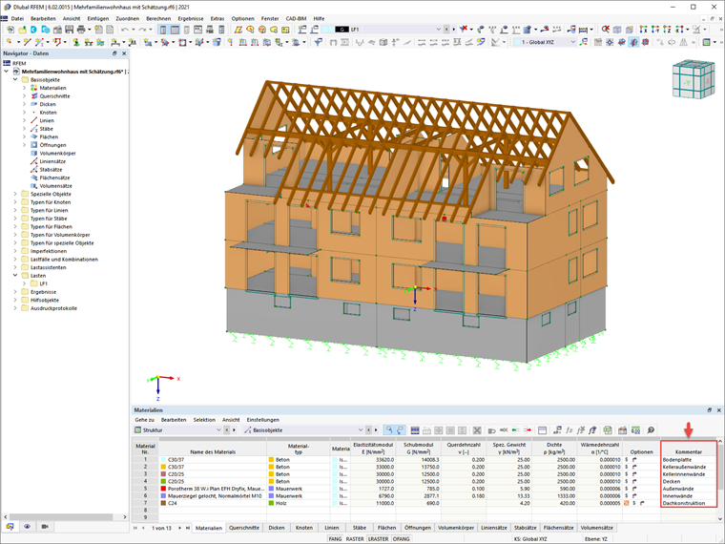
Task: Click the data navigator icon at bottom left
Action: pyautogui.click(x=10, y=527)
